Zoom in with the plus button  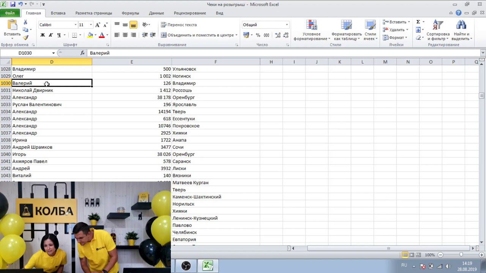pyautogui.click(x=482, y=255)
